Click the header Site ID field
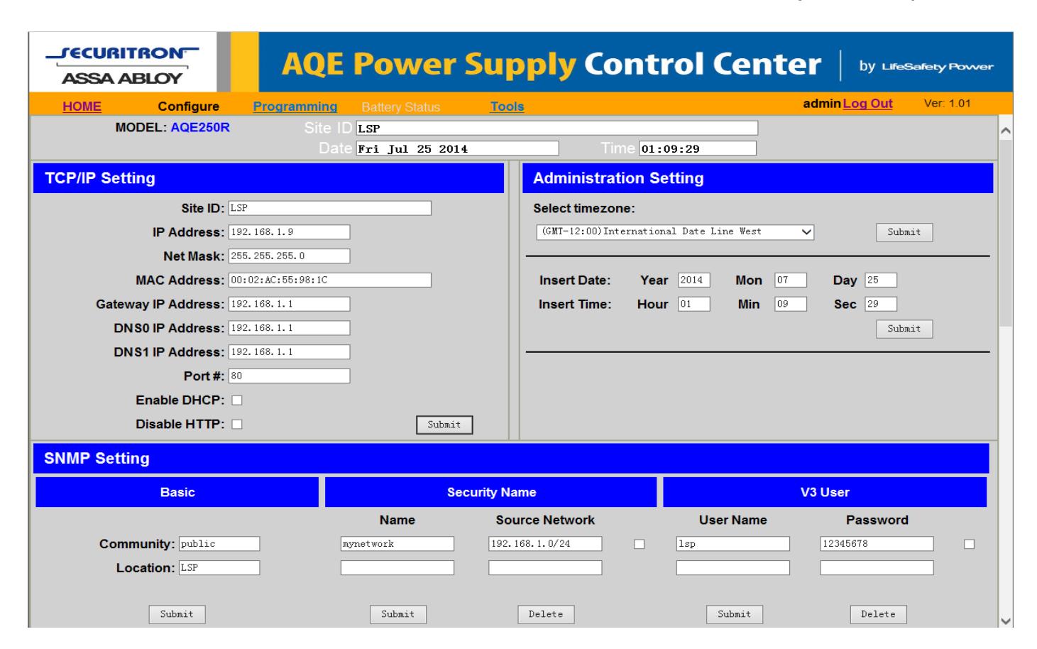 556,129
